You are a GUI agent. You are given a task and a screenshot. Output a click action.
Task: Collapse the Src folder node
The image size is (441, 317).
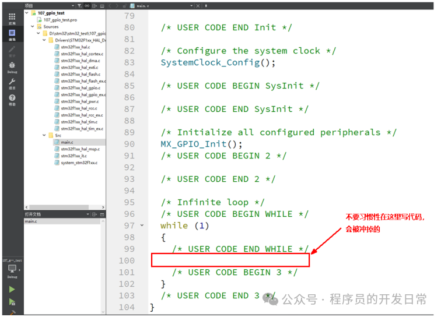tap(44, 135)
